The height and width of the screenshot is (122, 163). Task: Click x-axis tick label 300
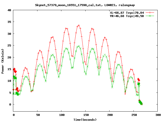158,115
